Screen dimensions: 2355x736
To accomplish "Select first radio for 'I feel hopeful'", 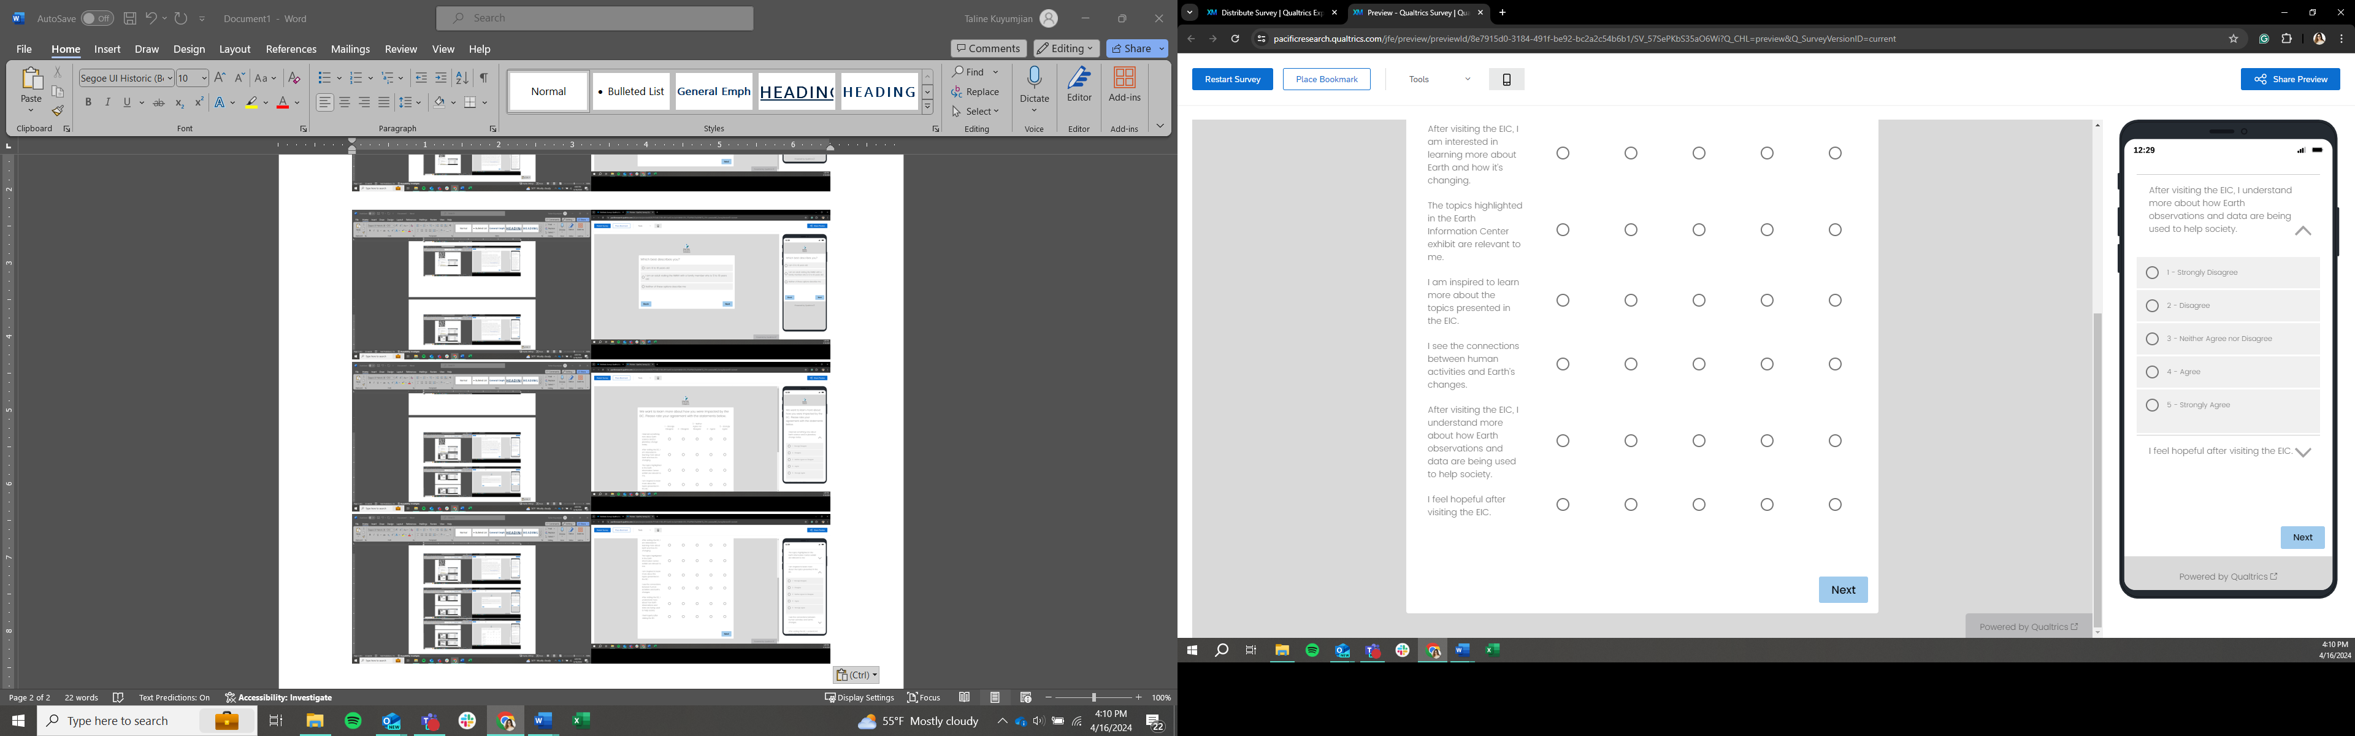I will (1563, 505).
